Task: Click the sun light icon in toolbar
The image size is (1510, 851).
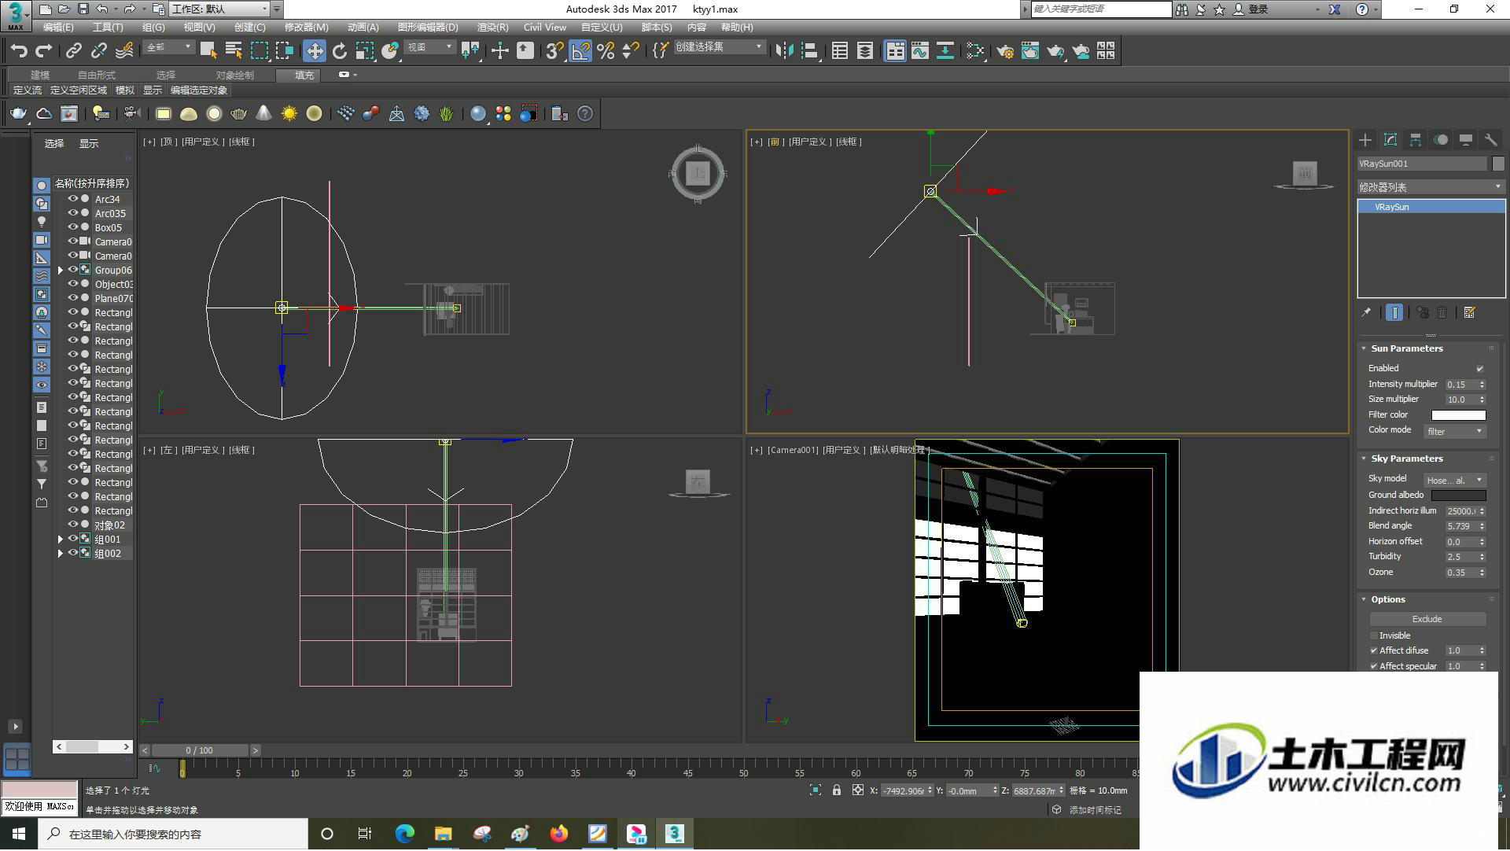Action: coord(289,114)
